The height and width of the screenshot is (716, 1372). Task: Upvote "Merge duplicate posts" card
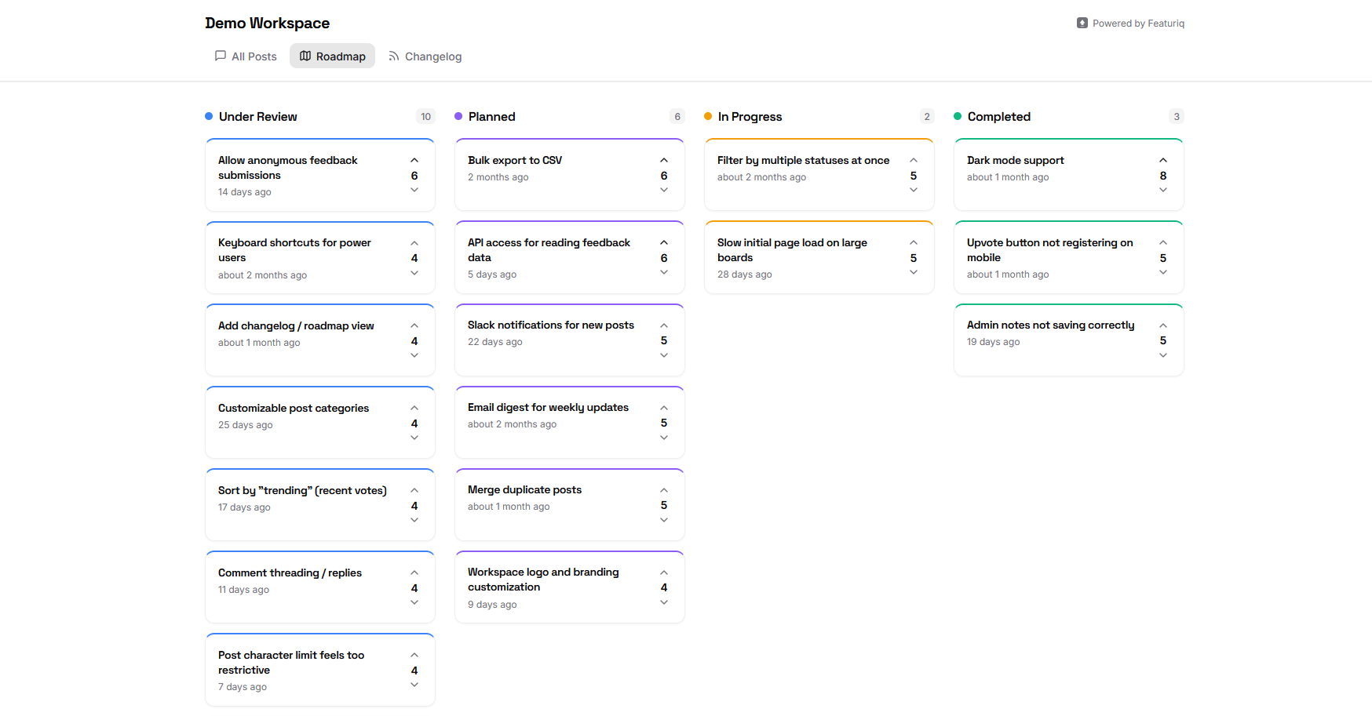(x=664, y=490)
